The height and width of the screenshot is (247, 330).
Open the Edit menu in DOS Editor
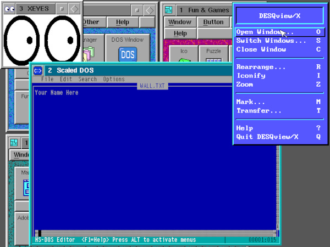[x=66, y=79]
